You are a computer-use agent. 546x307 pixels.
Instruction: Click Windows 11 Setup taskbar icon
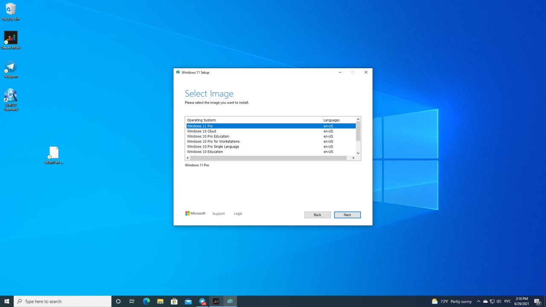pyautogui.click(x=230, y=301)
